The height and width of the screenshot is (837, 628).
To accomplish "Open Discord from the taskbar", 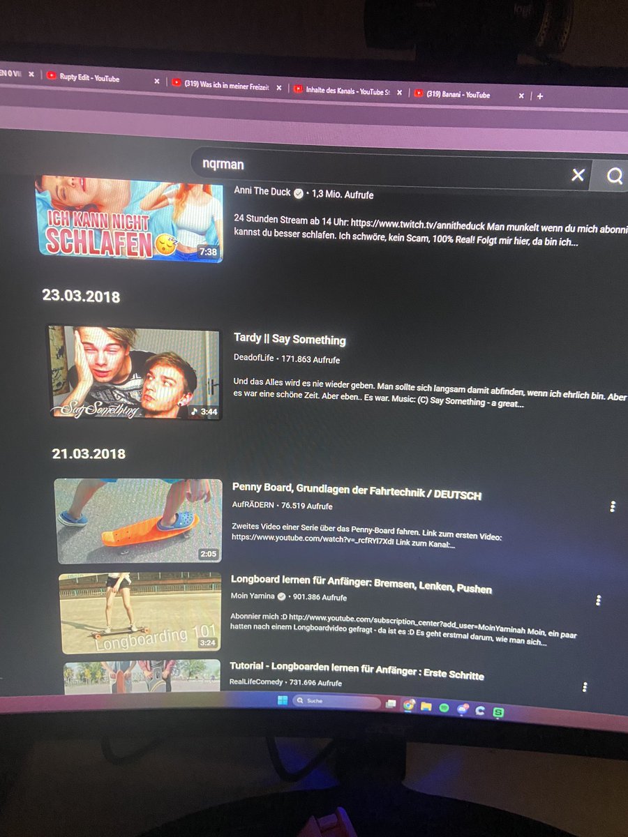I will click(462, 709).
